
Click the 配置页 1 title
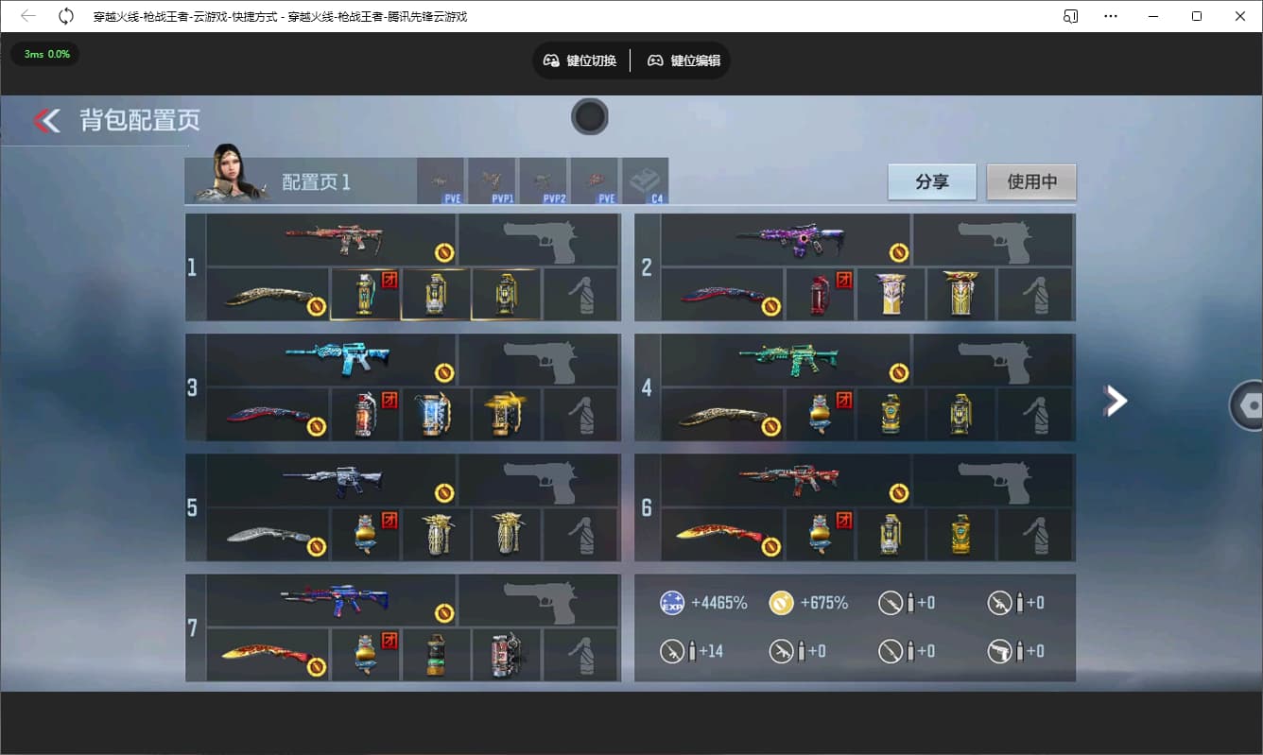pyautogui.click(x=316, y=181)
